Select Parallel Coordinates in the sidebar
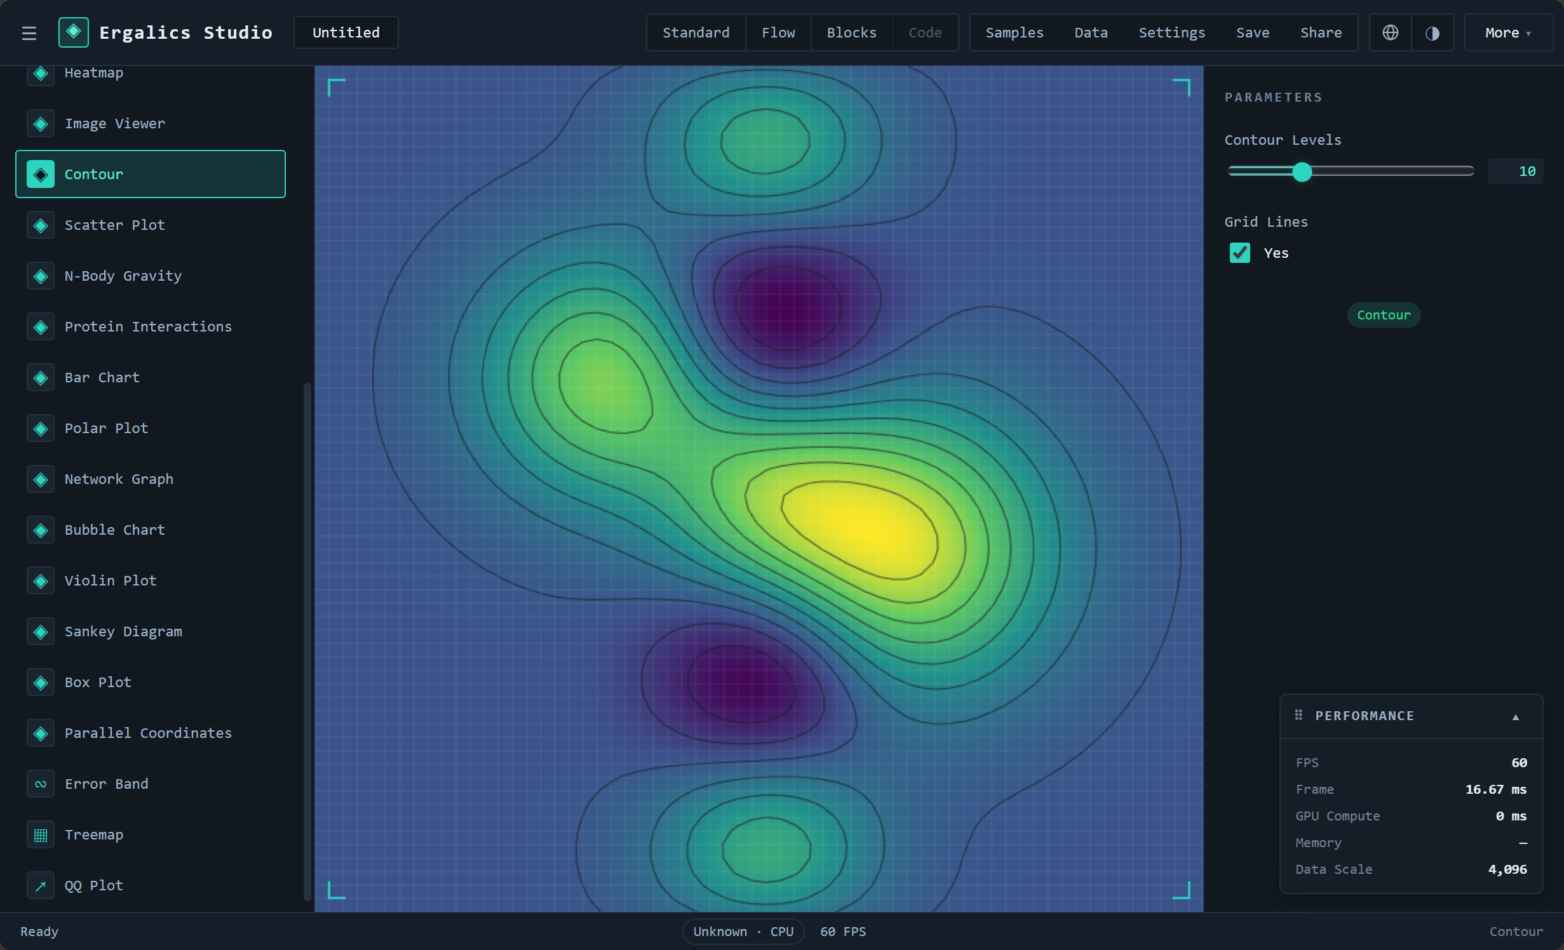Image resolution: width=1564 pixels, height=950 pixels. click(x=151, y=733)
